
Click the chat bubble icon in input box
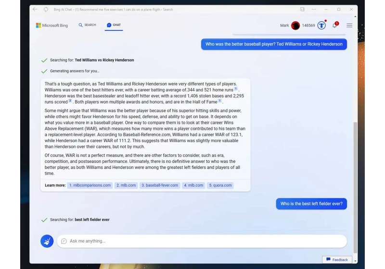click(x=64, y=241)
